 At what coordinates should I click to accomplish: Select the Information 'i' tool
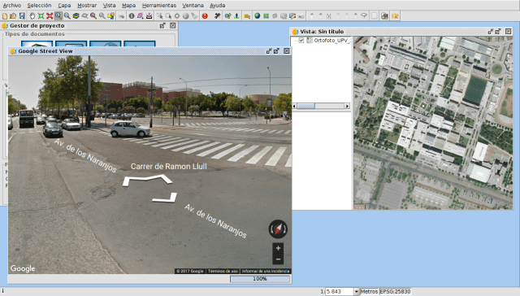132,16
